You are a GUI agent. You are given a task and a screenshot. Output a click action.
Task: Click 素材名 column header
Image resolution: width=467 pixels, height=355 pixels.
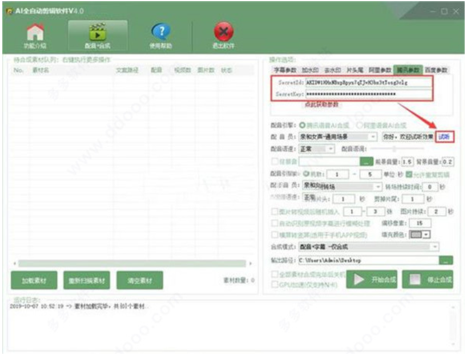point(41,70)
